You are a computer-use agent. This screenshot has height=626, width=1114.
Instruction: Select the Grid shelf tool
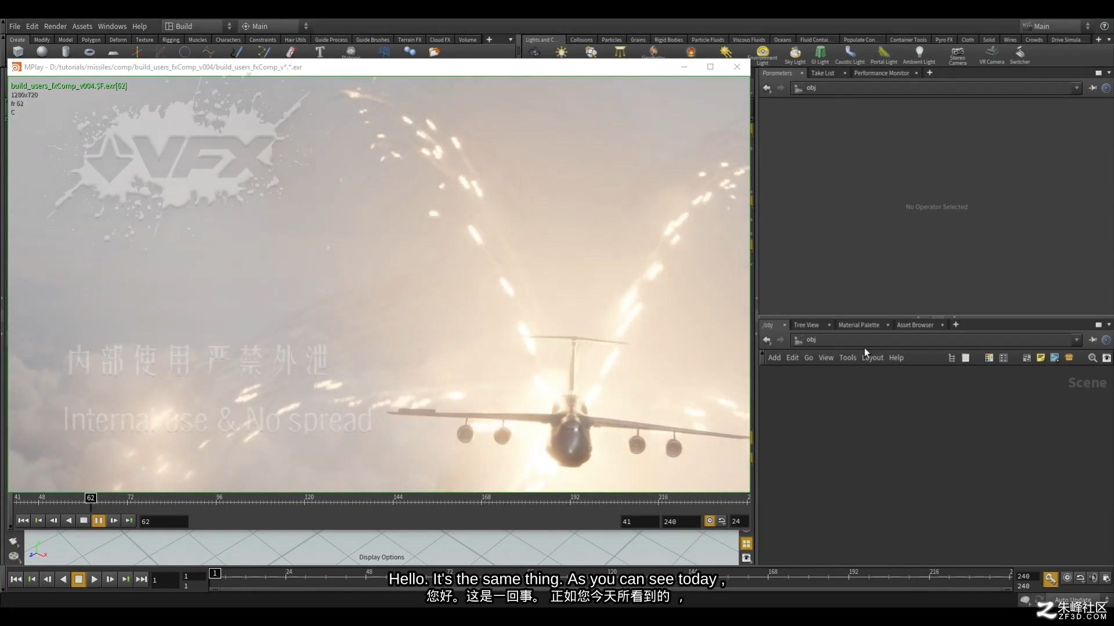[113, 52]
